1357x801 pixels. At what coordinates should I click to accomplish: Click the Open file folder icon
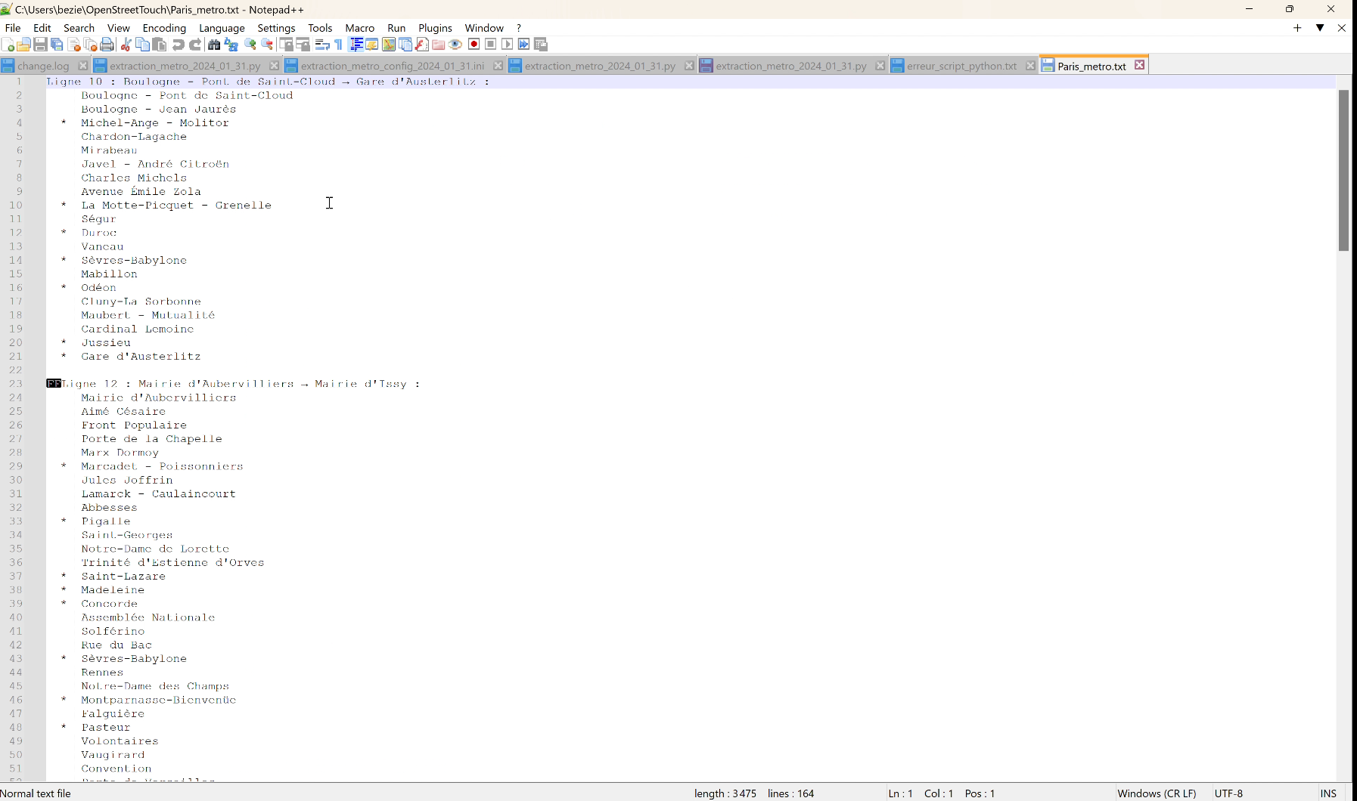pyautogui.click(x=23, y=45)
